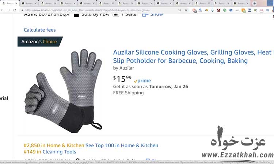Open the Cleaning Tools category link
The width and height of the screenshot is (274, 164).
click(59, 152)
